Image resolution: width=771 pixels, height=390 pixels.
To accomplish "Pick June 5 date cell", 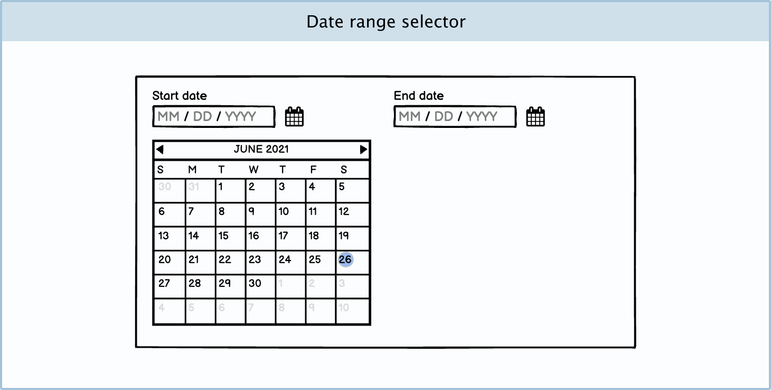I will pos(352,190).
